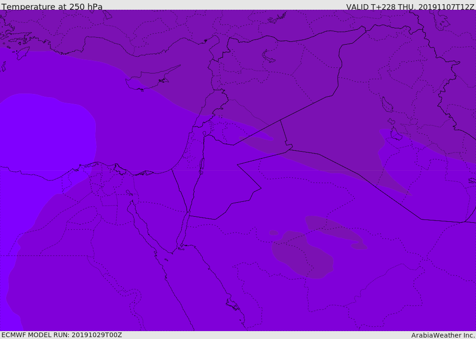
Task: Click the 'Temperature at 250 hPa' title text
Action: click(x=52, y=7)
